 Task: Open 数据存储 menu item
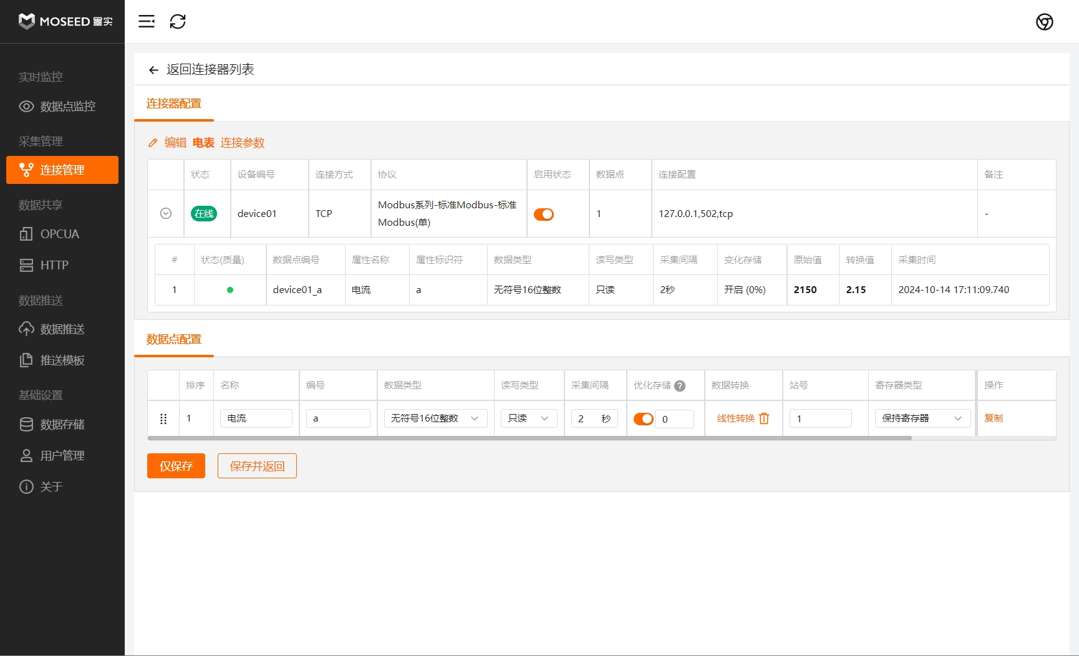tap(62, 424)
